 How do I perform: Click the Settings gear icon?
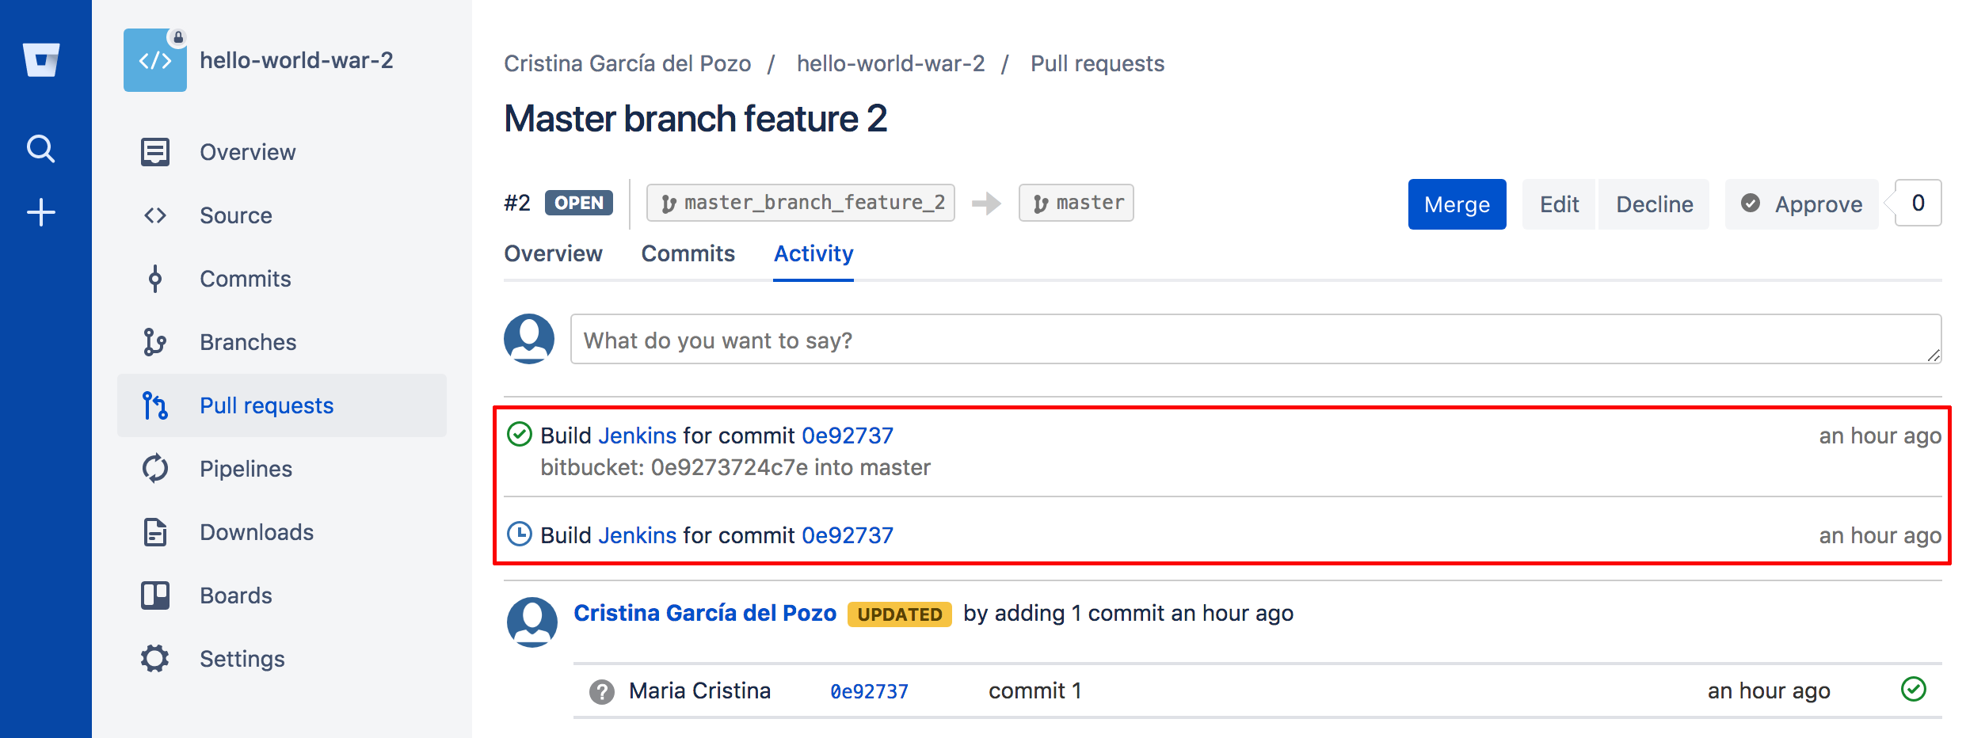tap(155, 658)
